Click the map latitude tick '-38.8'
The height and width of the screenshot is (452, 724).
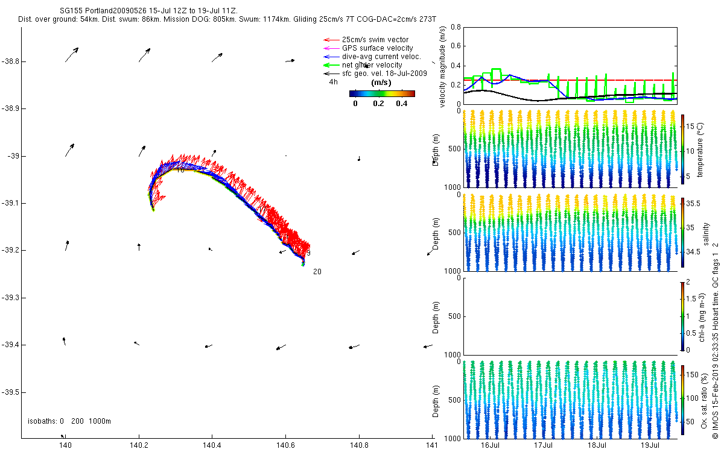10,61
